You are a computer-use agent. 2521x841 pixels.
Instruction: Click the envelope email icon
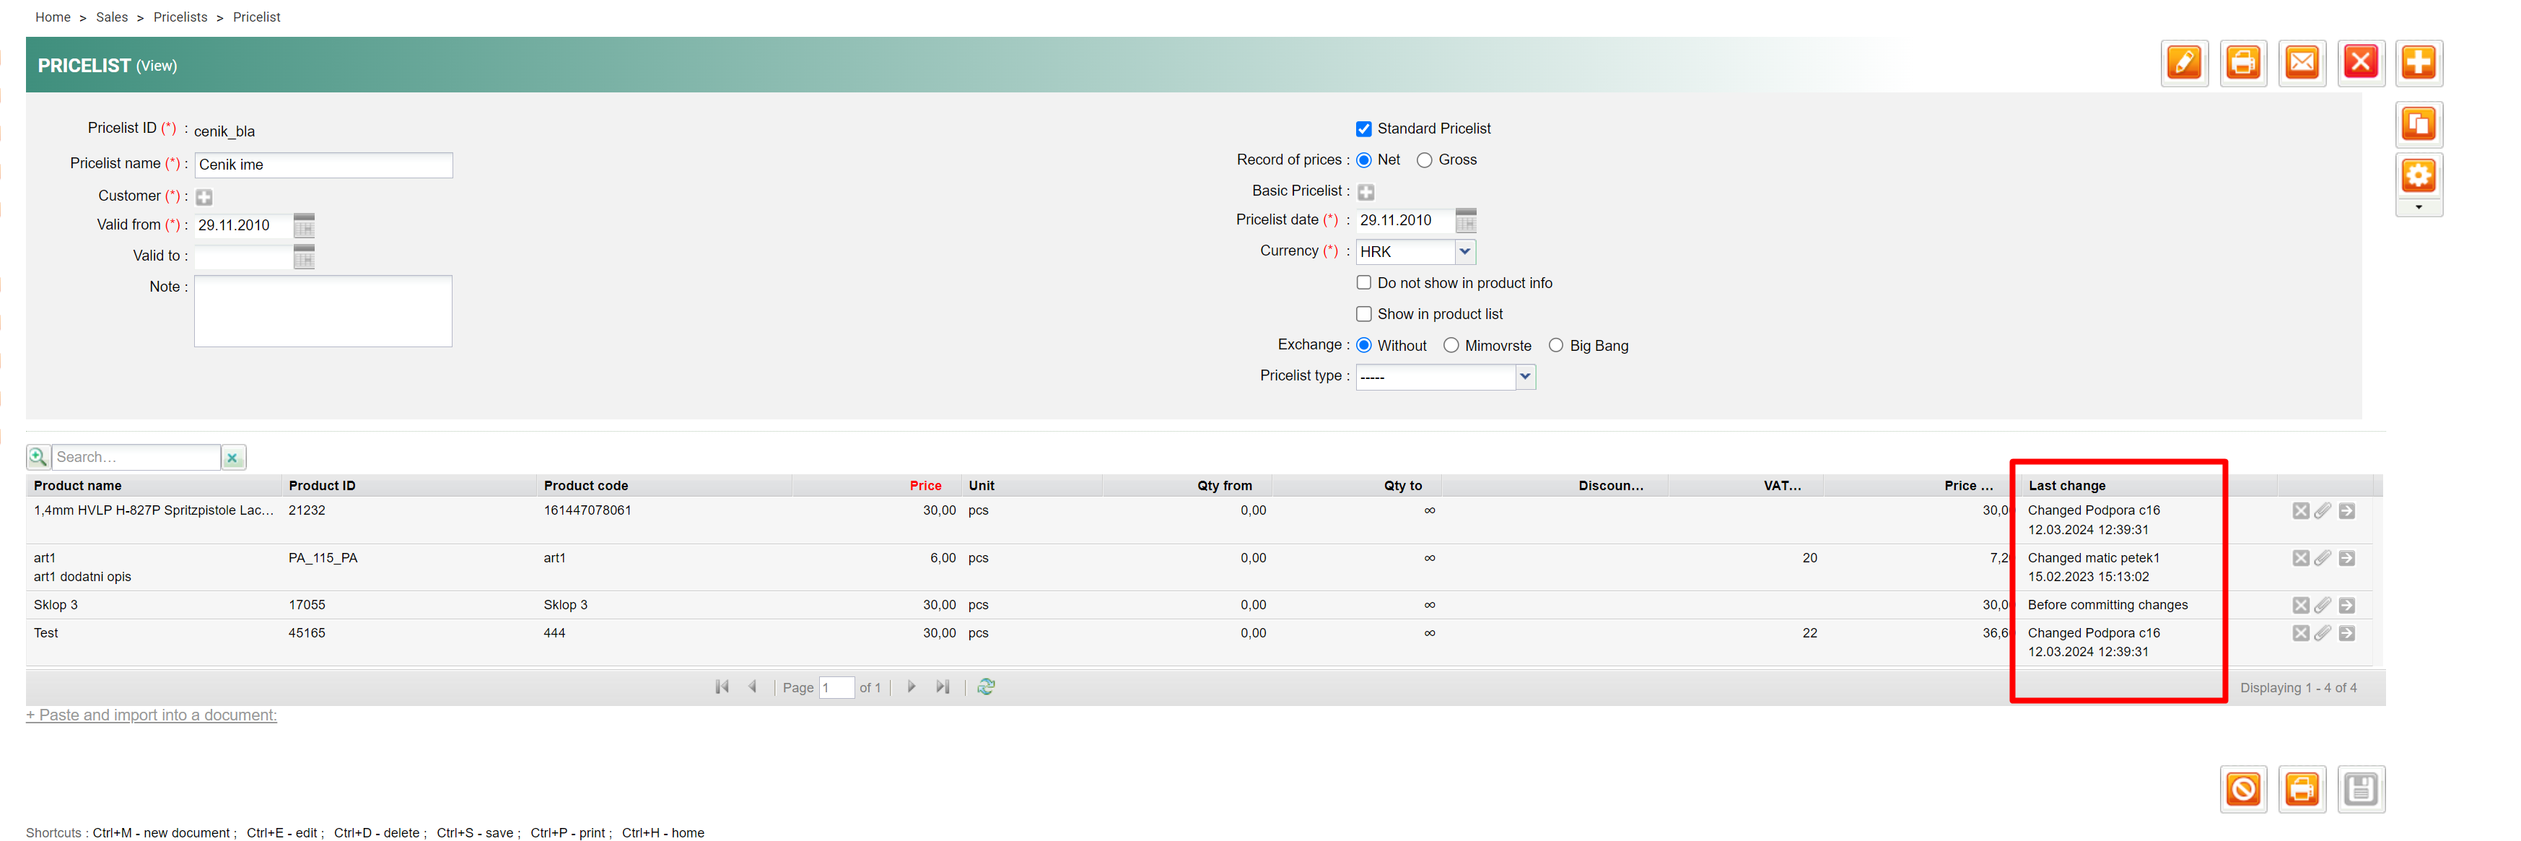pos(2301,64)
